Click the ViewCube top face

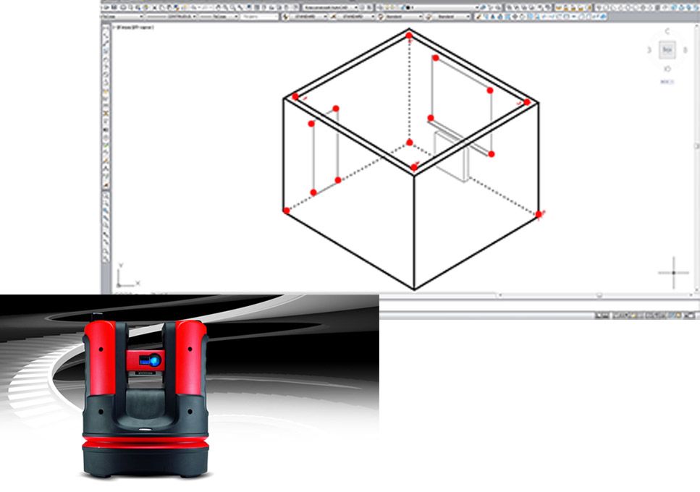(x=667, y=50)
